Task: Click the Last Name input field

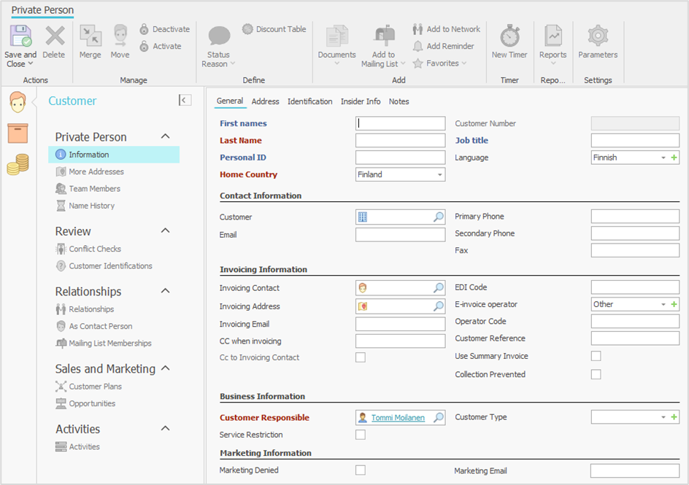Action: click(x=400, y=141)
